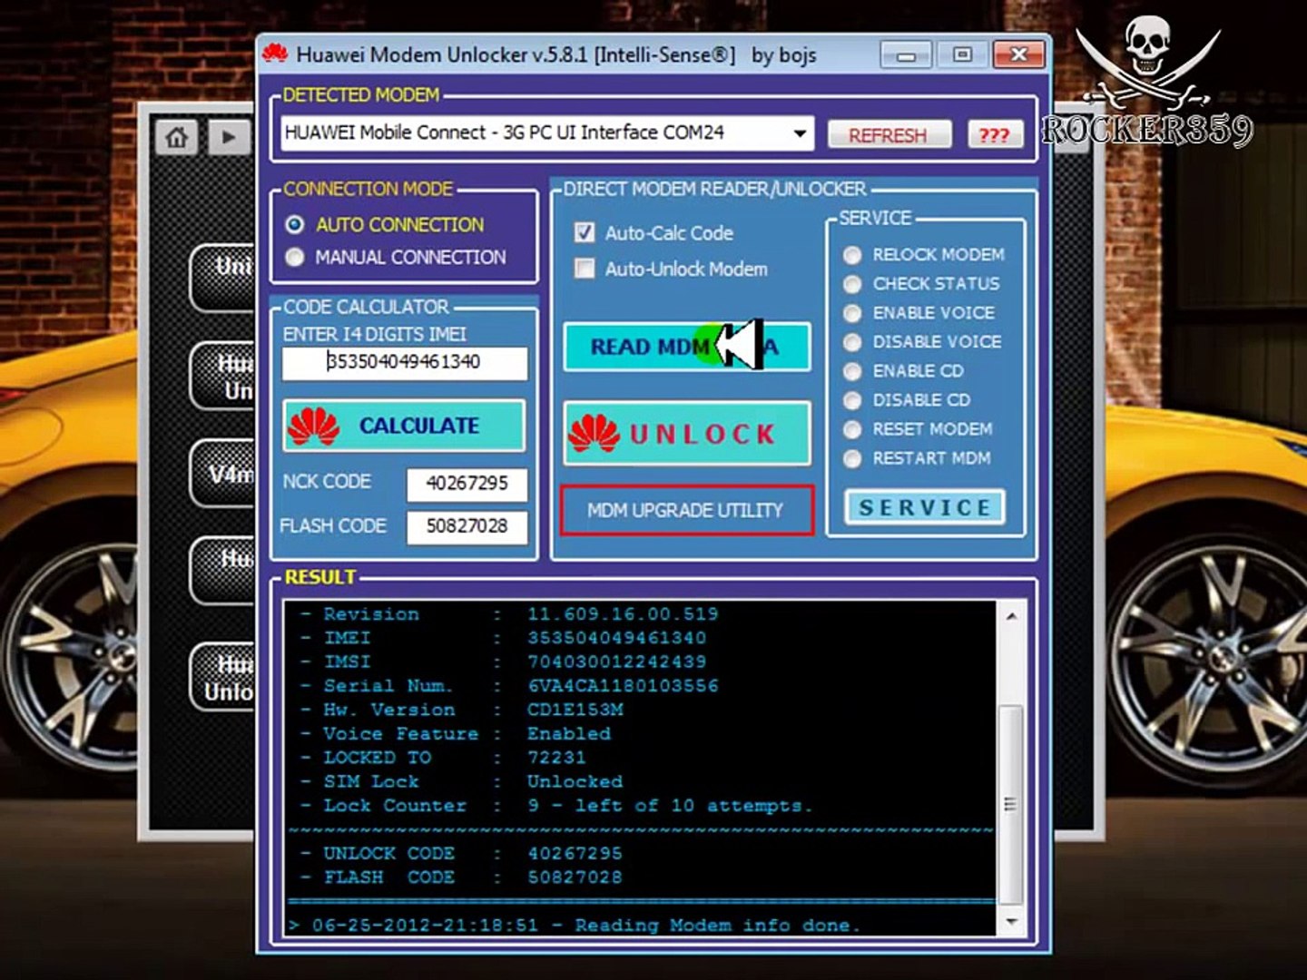Click the Huawei logo in the title bar
This screenshot has height=980, width=1307.
click(275, 54)
